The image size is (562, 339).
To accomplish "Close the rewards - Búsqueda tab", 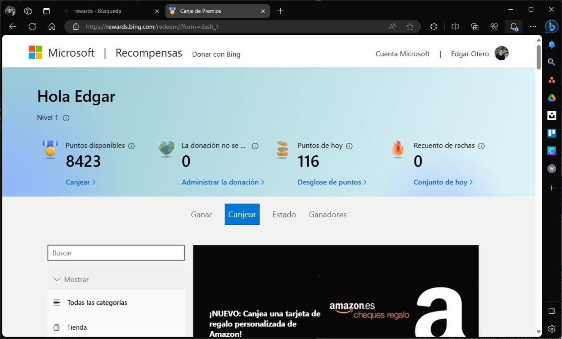I will 157,11.
